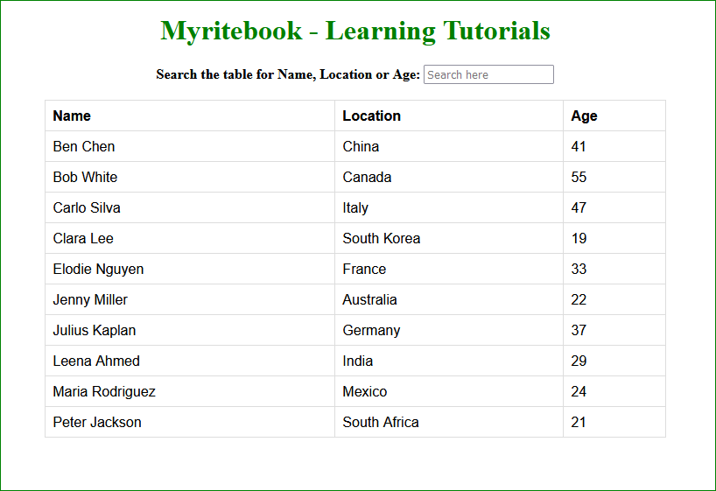The height and width of the screenshot is (491, 716).
Task: Select Maria Rodriguez in the table
Action: pos(104,391)
